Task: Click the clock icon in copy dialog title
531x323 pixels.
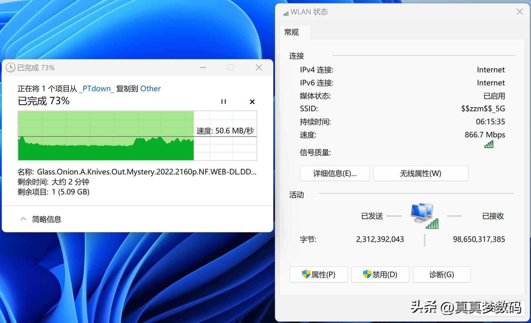Action: pos(10,67)
